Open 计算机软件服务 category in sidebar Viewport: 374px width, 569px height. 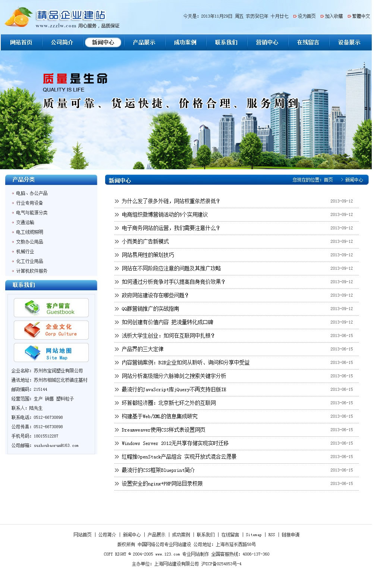point(32,271)
